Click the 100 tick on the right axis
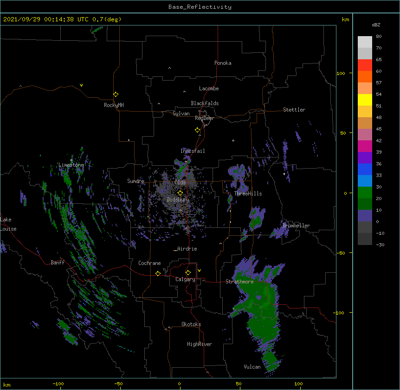The width and height of the screenshot is (400, 390). click(x=341, y=73)
